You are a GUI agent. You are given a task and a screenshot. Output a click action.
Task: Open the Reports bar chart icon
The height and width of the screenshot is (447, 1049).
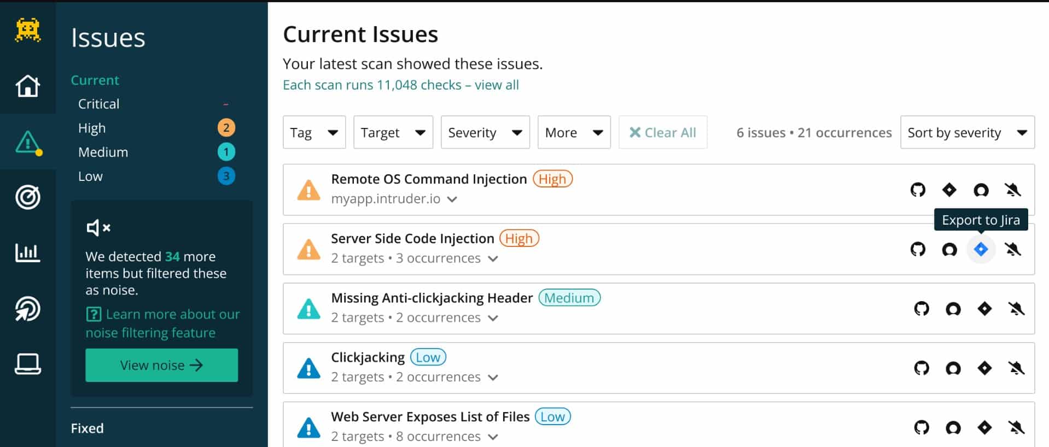tap(27, 252)
